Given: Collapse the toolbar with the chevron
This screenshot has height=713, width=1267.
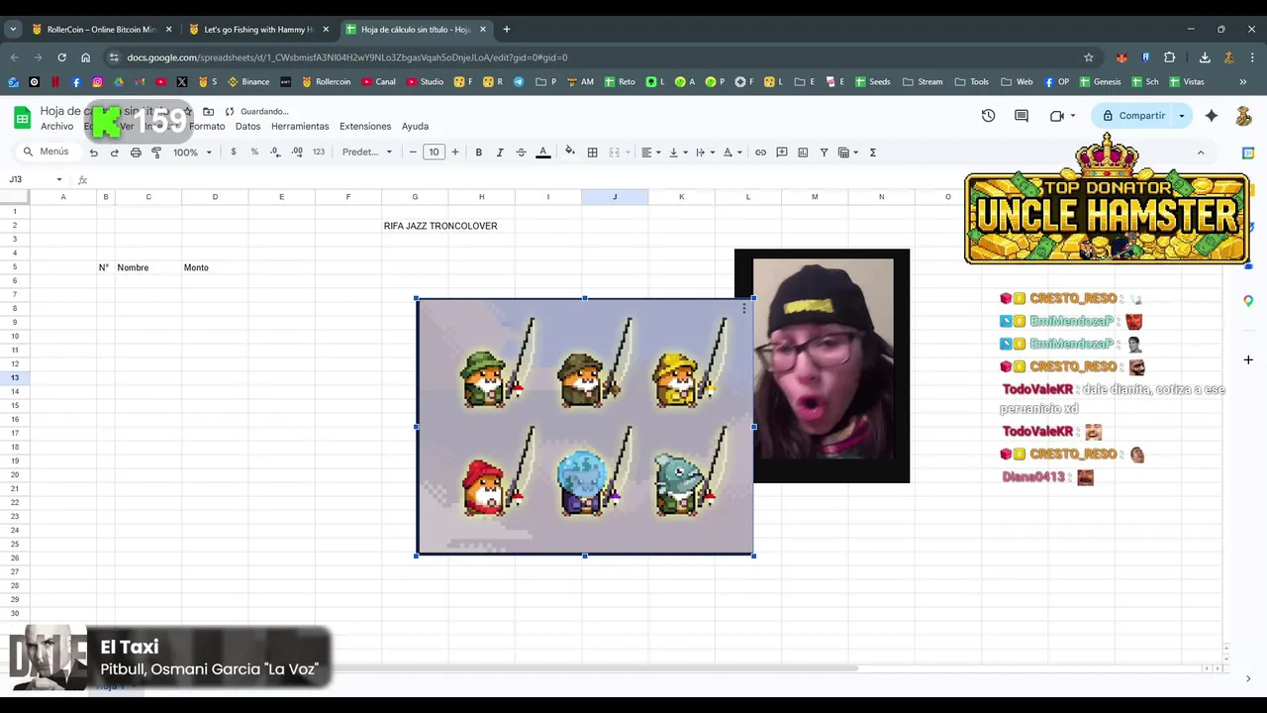Looking at the screenshot, I should pyautogui.click(x=1201, y=153).
